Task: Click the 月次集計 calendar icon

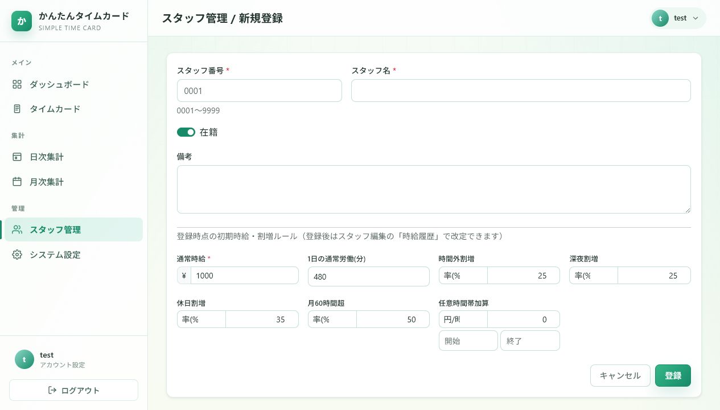Action: pyautogui.click(x=17, y=182)
